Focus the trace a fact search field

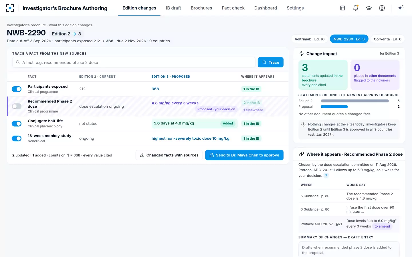click(x=134, y=62)
